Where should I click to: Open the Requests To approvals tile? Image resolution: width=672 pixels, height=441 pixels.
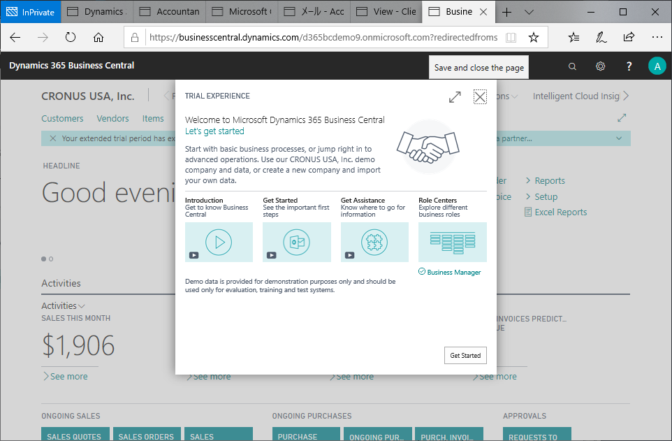[537, 434]
